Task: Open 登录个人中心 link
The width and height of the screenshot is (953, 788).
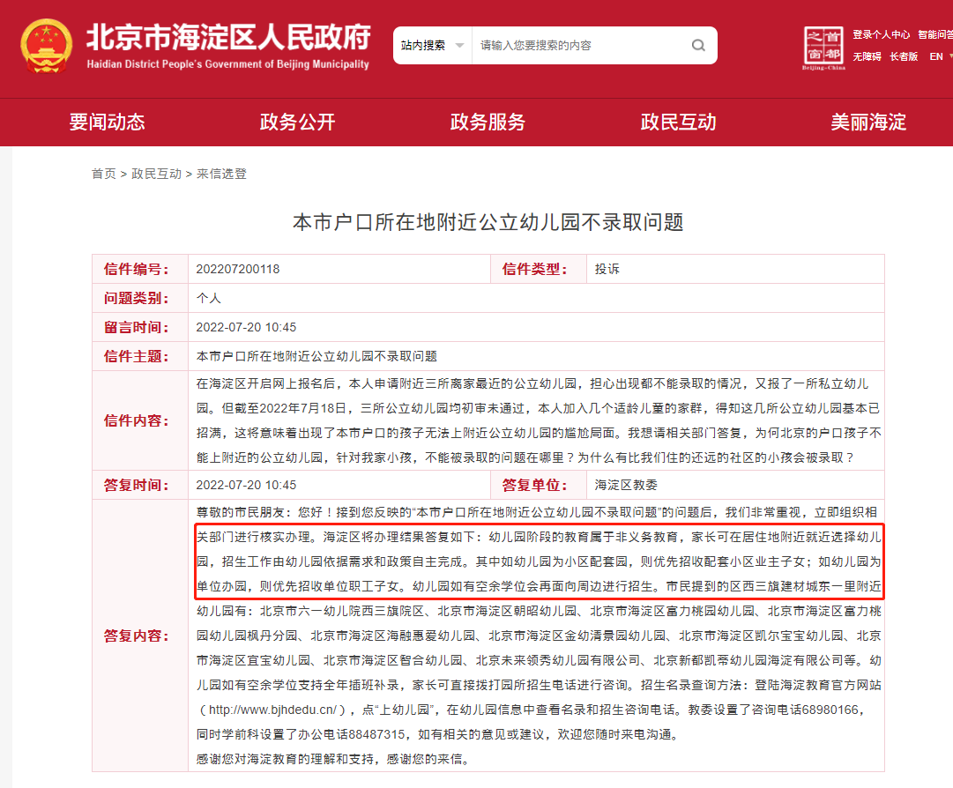Action: pyautogui.click(x=881, y=34)
